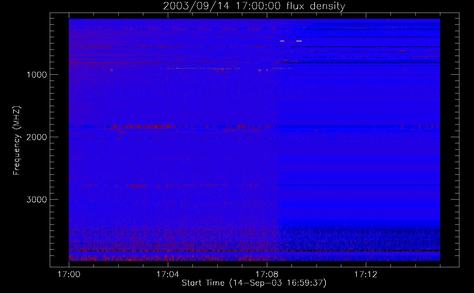Click the 17:04 time tick label

[x=168, y=275]
